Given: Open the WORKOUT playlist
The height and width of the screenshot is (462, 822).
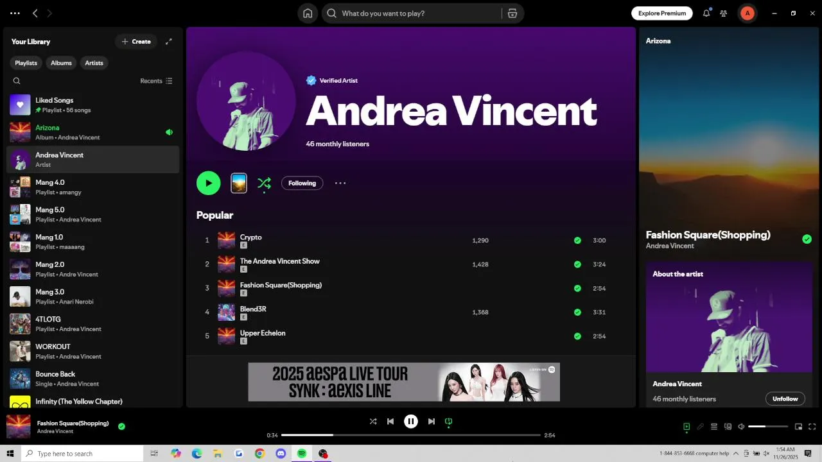Looking at the screenshot, I should 92,351.
